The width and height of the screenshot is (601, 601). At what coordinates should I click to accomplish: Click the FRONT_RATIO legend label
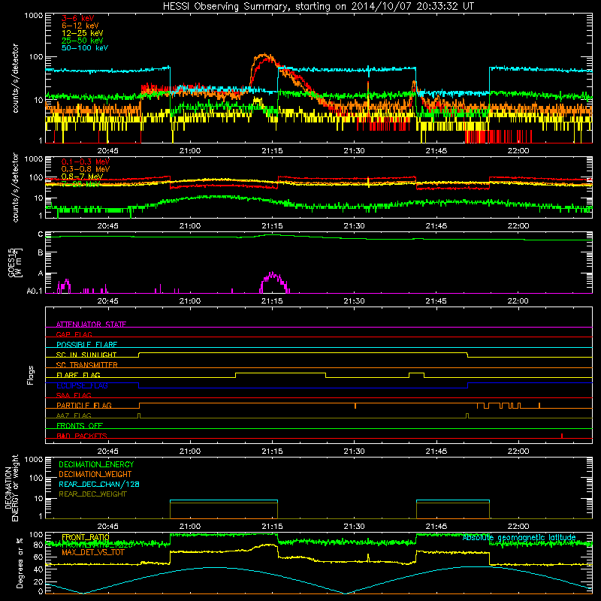point(86,537)
